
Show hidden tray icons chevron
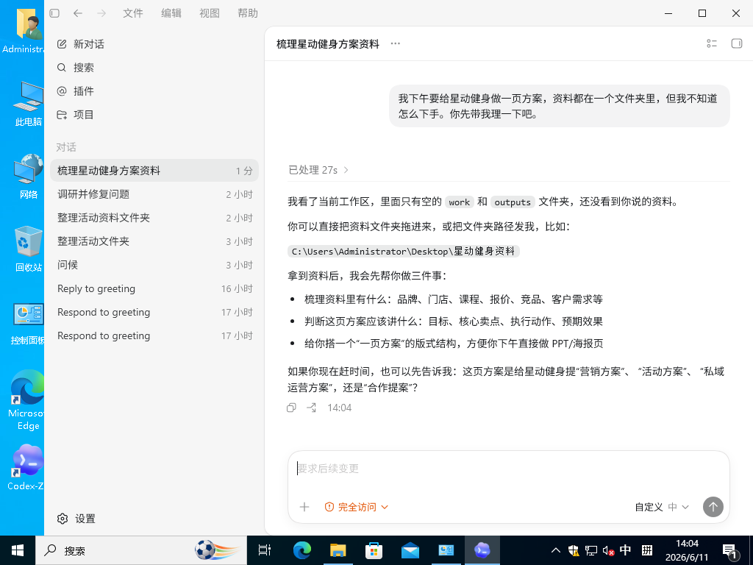point(556,550)
